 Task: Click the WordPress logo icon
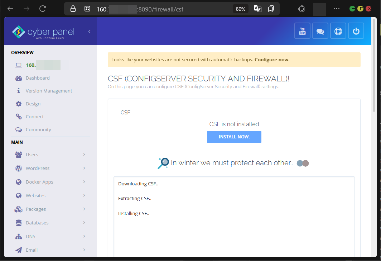[x=19, y=169]
